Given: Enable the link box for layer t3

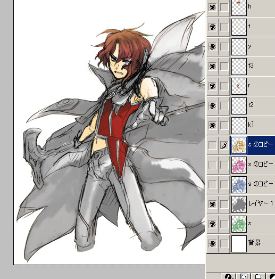Looking at the screenshot, I should pyautogui.click(x=224, y=67).
